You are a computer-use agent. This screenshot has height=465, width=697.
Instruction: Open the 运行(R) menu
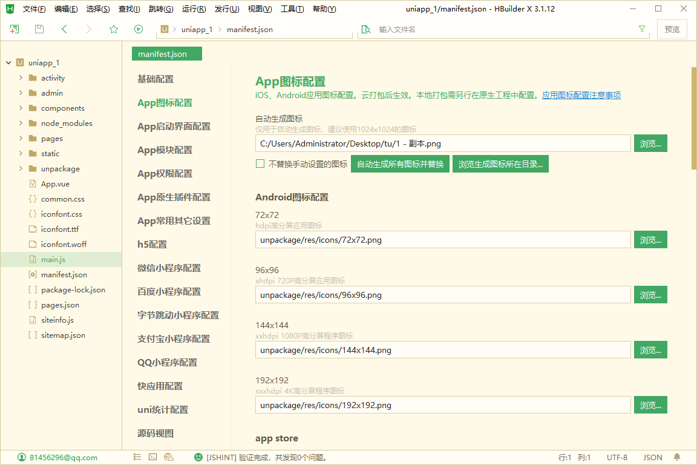(x=194, y=9)
